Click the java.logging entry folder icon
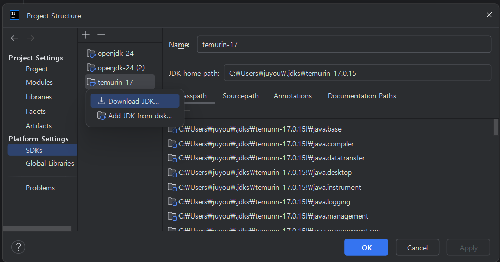This screenshot has height=262, width=500. 172,202
